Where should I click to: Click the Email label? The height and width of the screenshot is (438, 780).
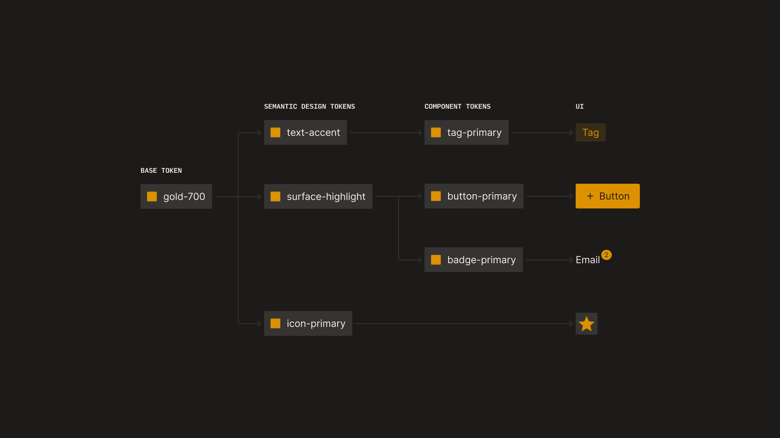tap(587, 260)
